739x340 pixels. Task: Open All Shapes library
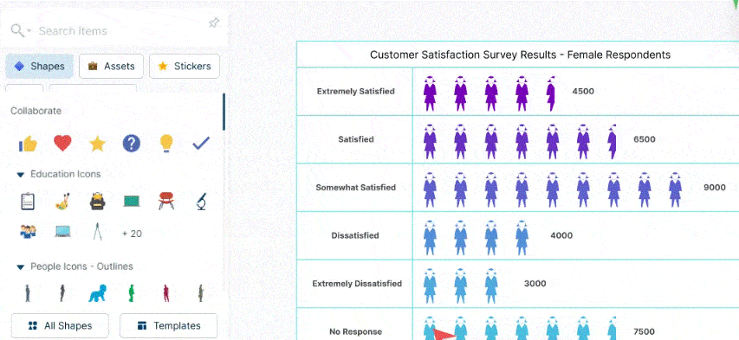coord(60,326)
